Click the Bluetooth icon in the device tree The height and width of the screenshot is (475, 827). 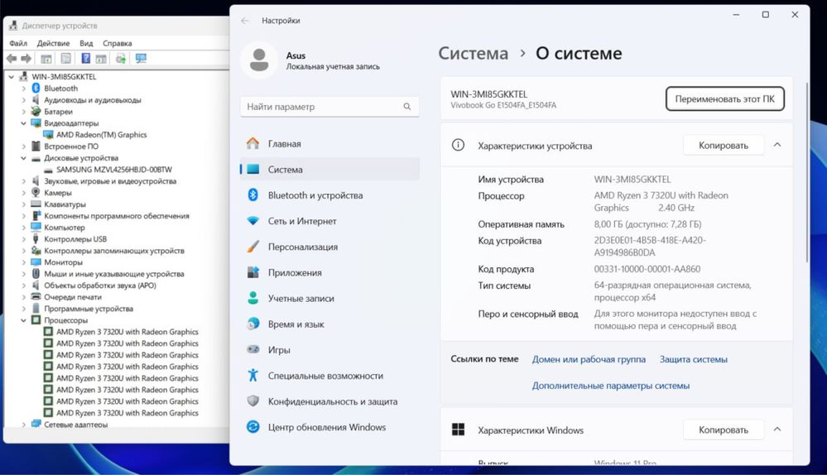coord(36,88)
